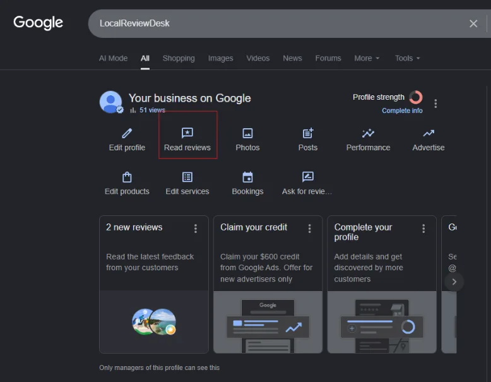Image resolution: width=491 pixels, height=382 pixels.
Task: Expand the More search filter dropdown
Action: pyautogui.click(x=367, y=58)
